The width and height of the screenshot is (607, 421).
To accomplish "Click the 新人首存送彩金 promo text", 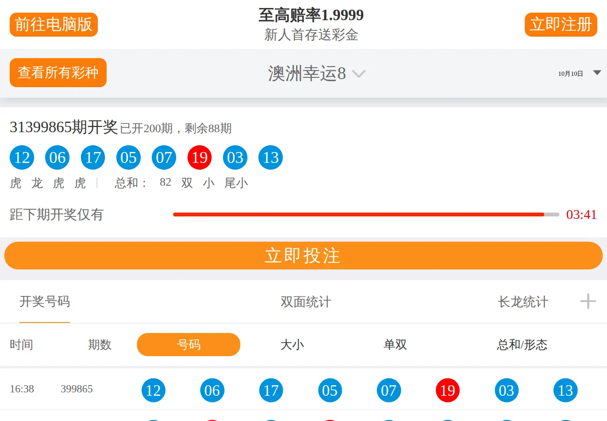I will 311,35.
